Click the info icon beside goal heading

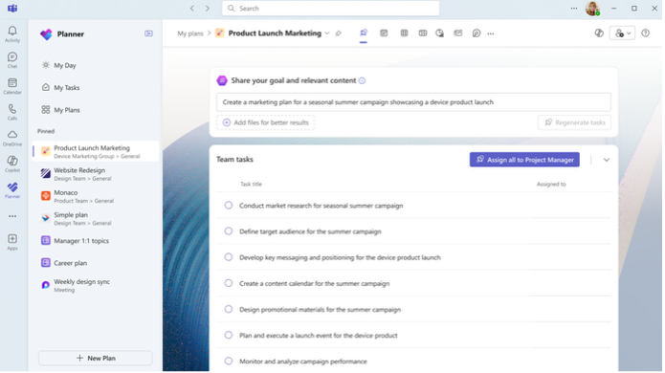point(363,80)
